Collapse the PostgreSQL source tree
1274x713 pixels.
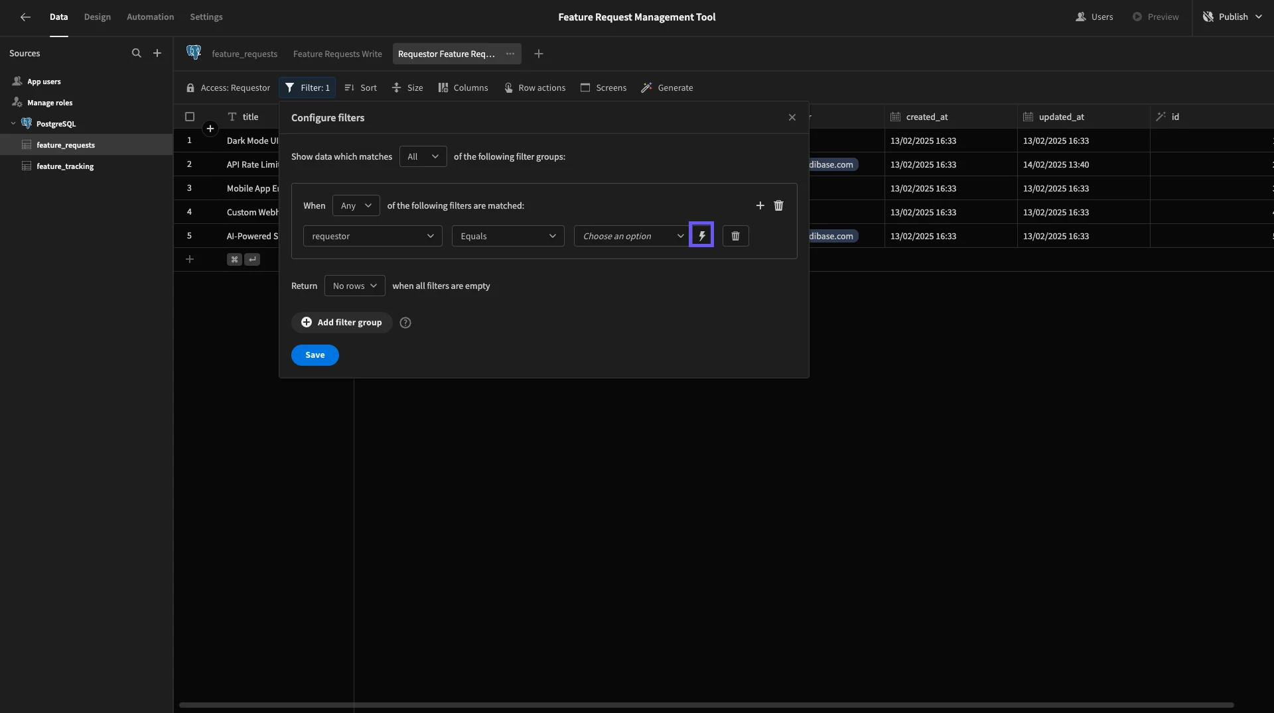[x=13, y=124]
